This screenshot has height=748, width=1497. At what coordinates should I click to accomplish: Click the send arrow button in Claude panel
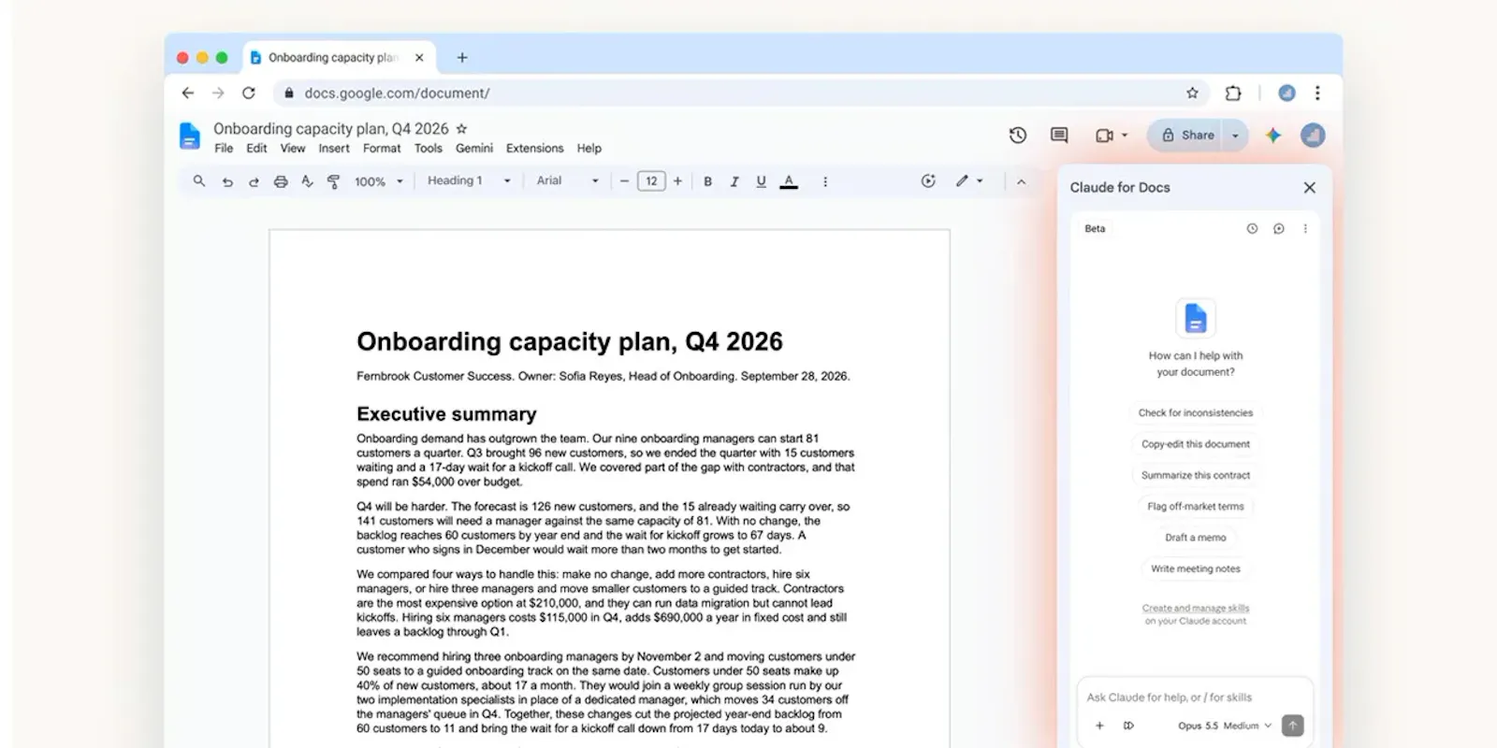click(x=1293, y=726)
